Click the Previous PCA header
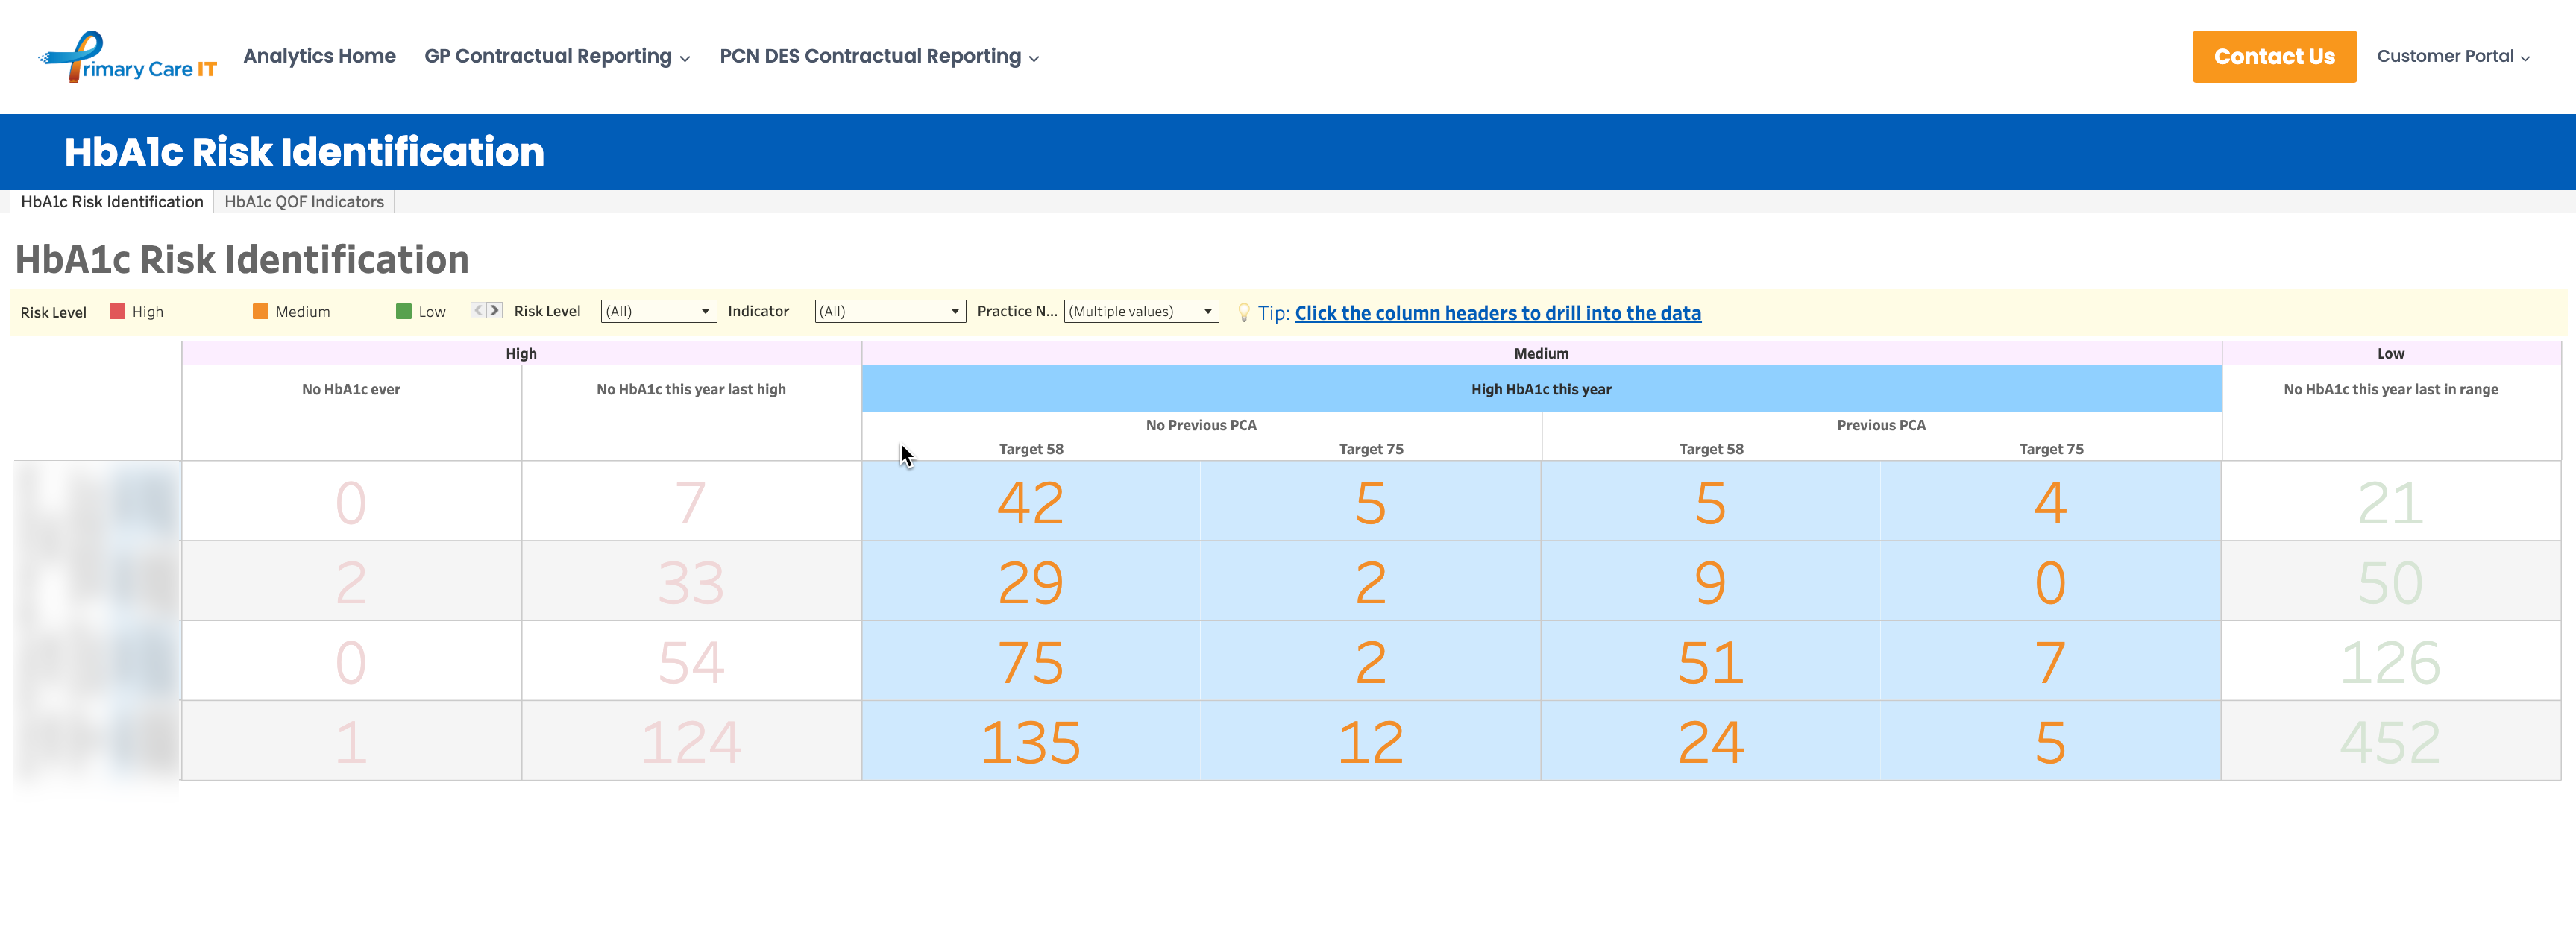The image size is (2576, 944). (x=1881, y=426)
